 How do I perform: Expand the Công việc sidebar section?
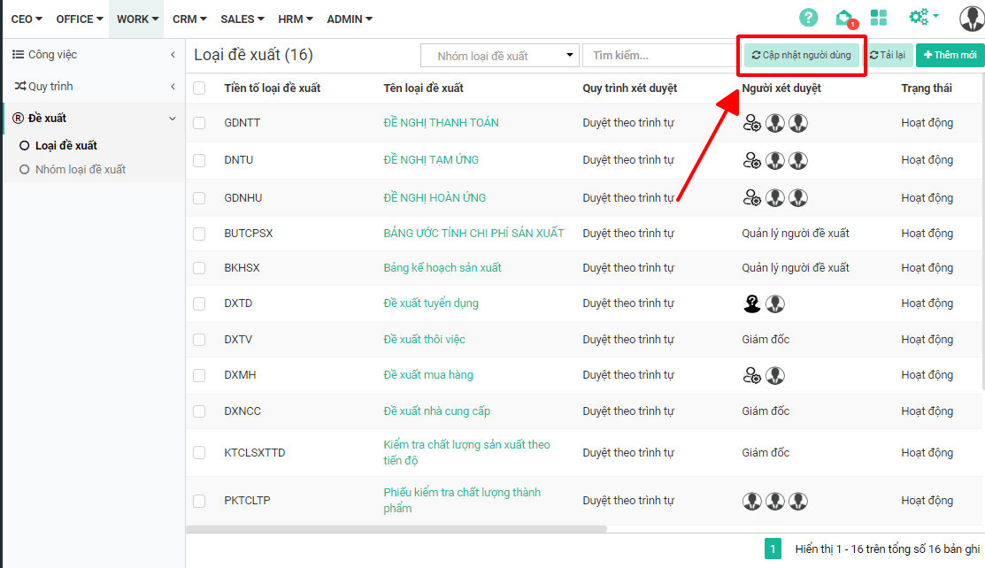pos(173,55)
